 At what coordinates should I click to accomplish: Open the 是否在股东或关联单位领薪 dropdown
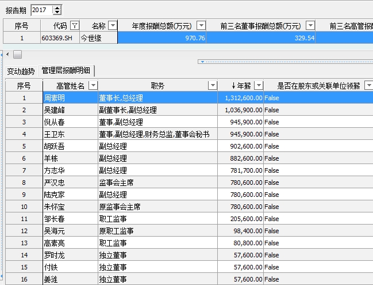pos(369,85)
